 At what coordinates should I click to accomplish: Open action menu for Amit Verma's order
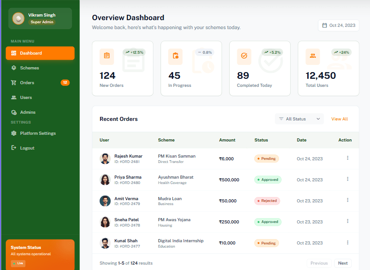pos(348,200)
